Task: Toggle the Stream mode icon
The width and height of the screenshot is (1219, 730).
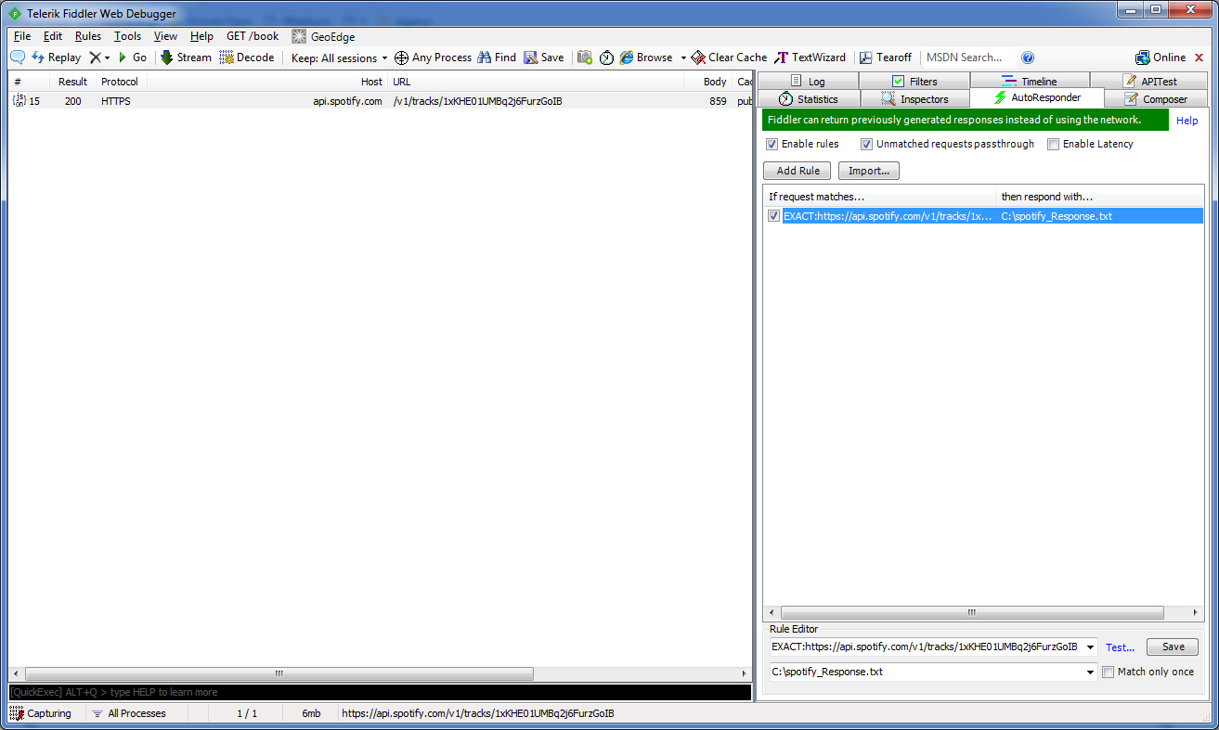Action: [167, 58]
